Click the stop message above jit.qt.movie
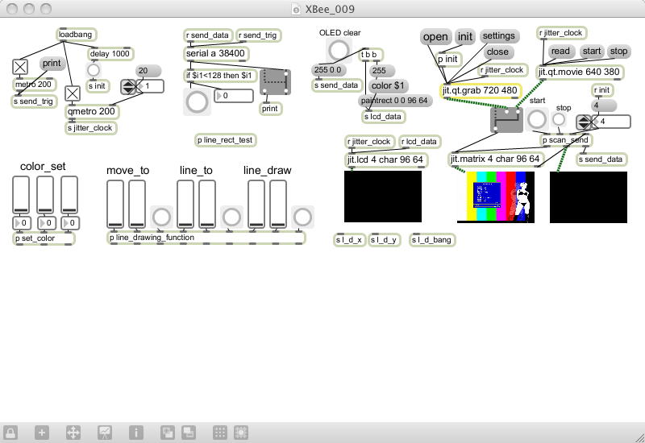The width and height of the screenshot is (645, 443). (x=618, y=52)
